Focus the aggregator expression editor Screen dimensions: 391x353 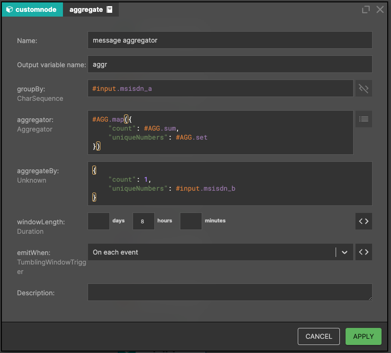pyautogui.click(x=221, y=132)
